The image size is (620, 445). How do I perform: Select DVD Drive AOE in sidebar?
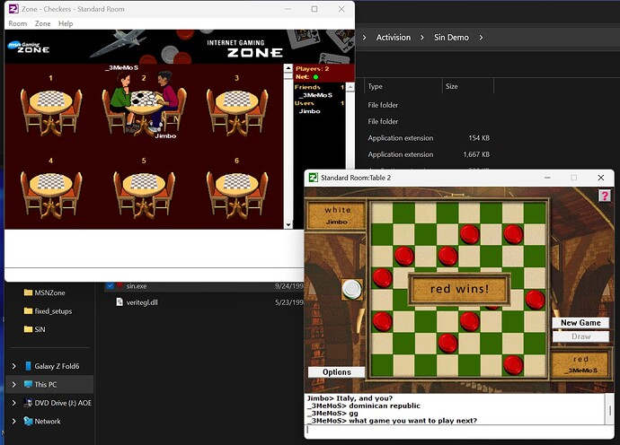[63, 403]
